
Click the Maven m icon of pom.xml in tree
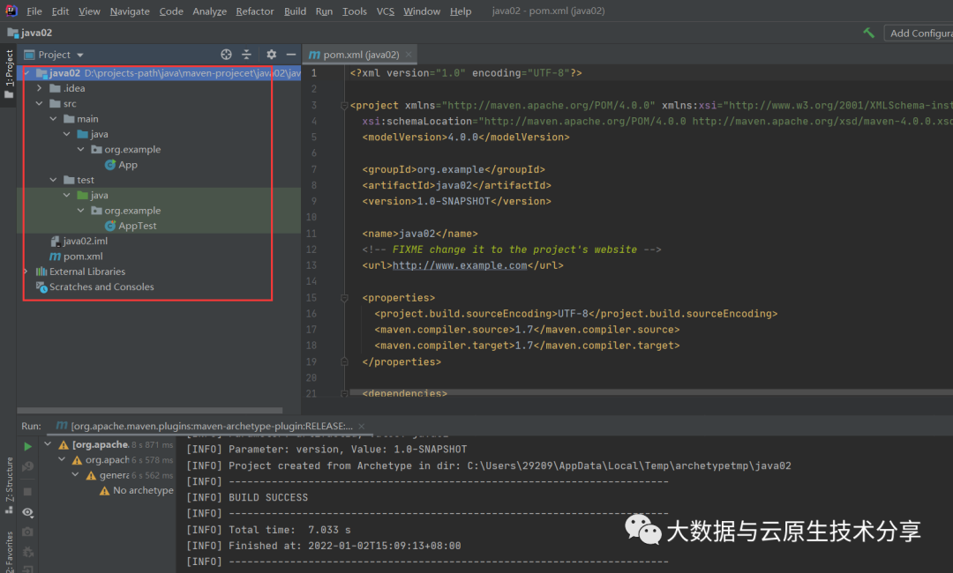[x=55, y=257]
